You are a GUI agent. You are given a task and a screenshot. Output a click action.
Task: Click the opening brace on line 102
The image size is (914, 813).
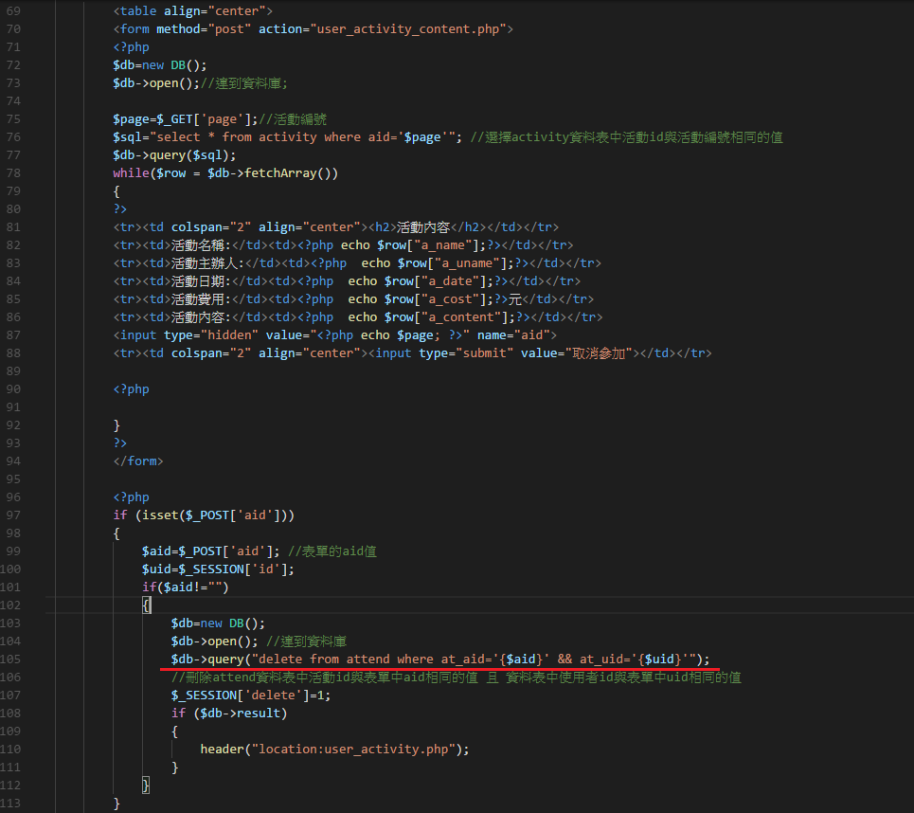[x=146, y=605]
